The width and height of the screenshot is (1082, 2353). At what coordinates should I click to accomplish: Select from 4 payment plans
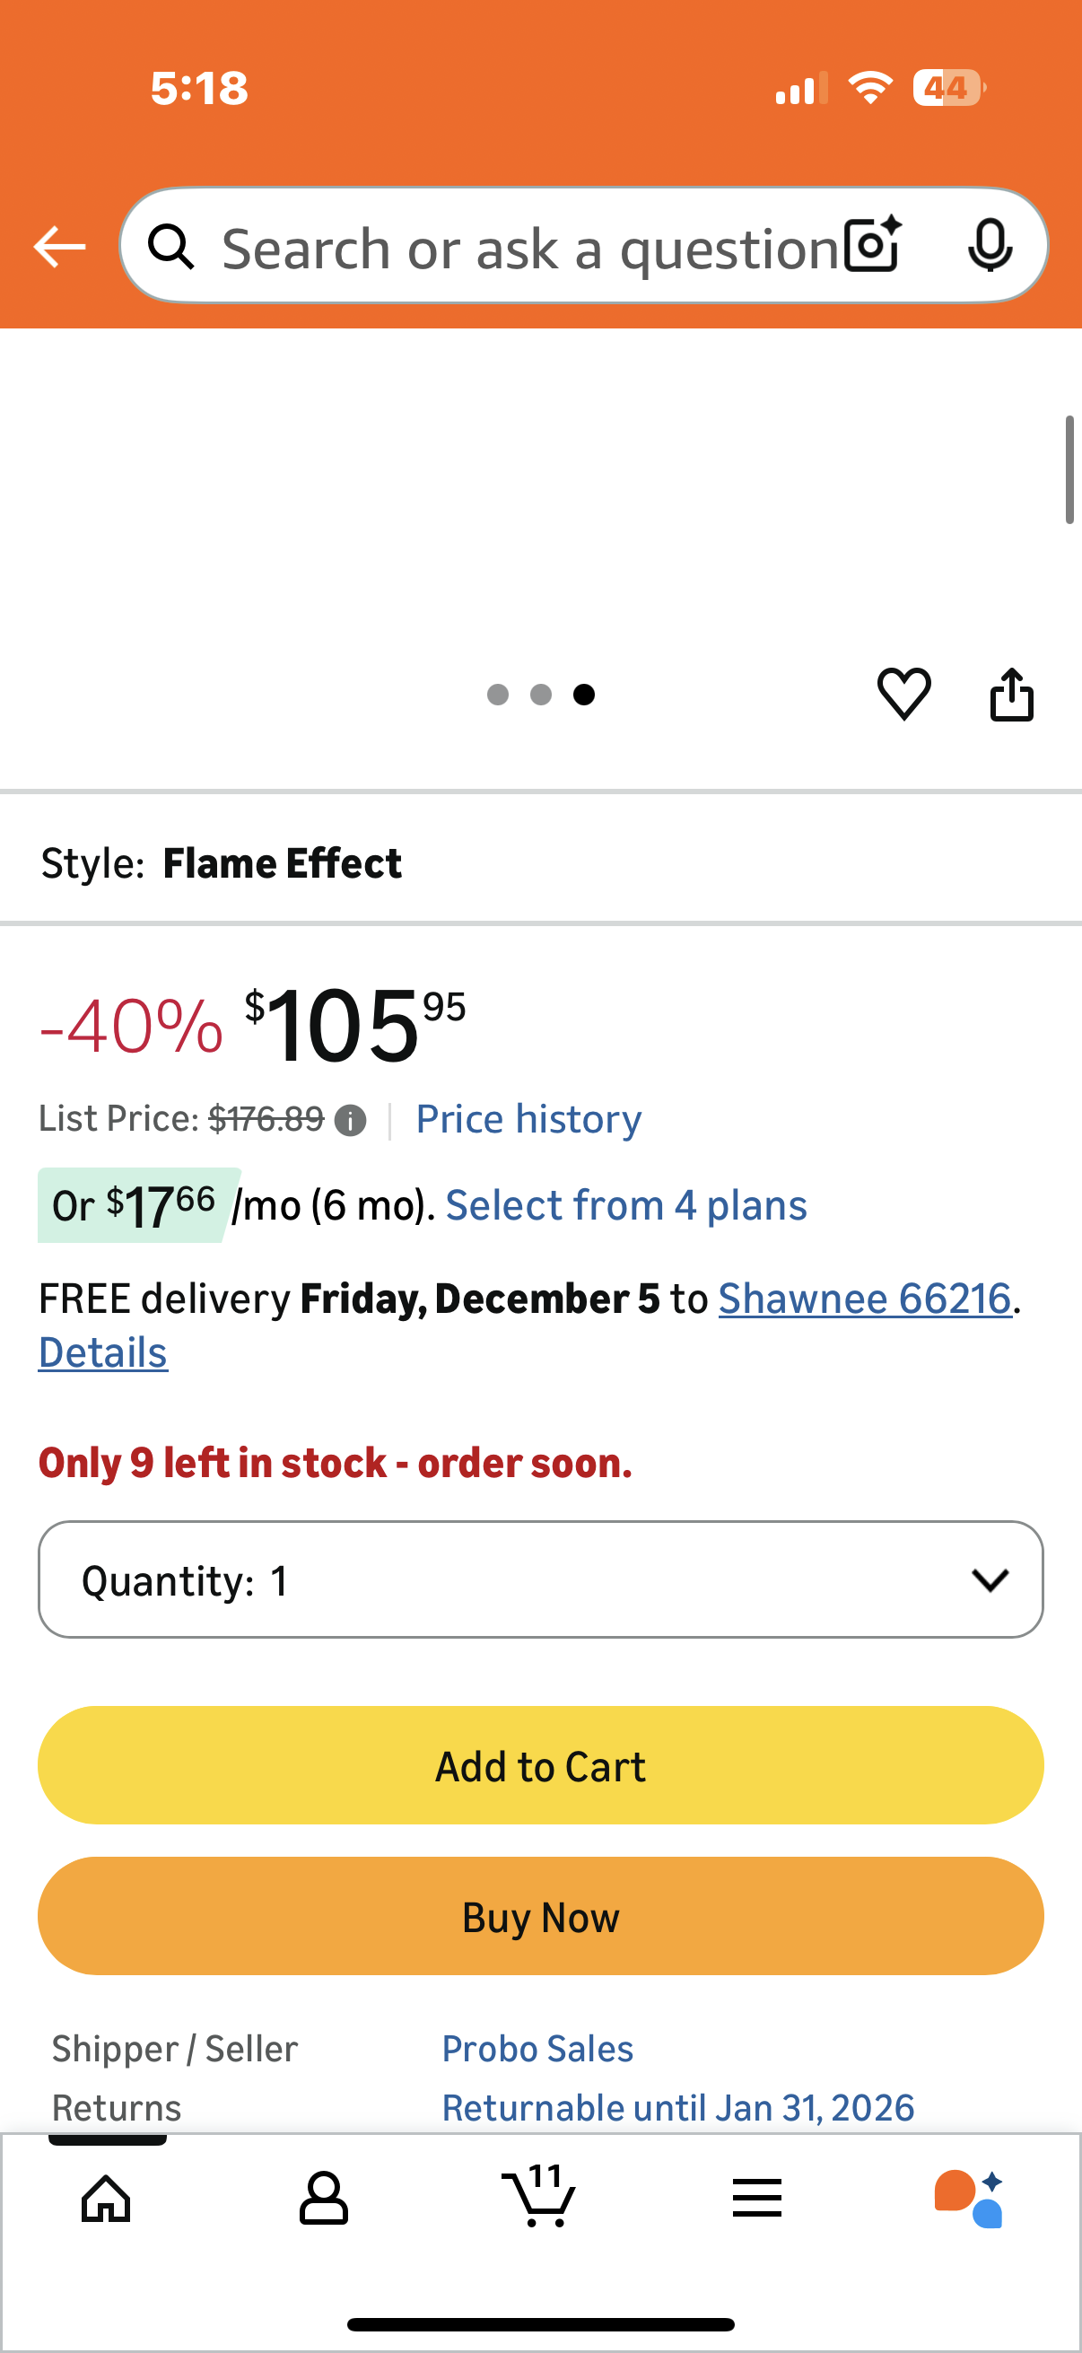point(625,1204)
